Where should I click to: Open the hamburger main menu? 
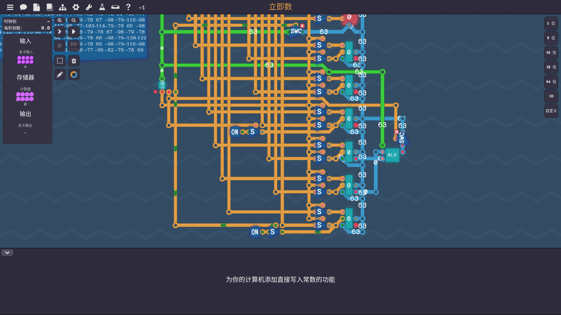[10, 7]
